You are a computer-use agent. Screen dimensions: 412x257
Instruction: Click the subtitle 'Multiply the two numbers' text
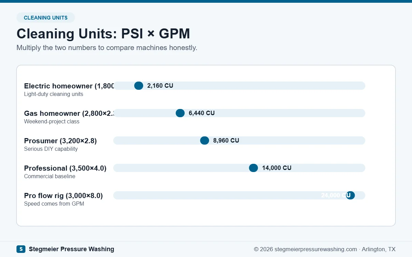(107, 48)
